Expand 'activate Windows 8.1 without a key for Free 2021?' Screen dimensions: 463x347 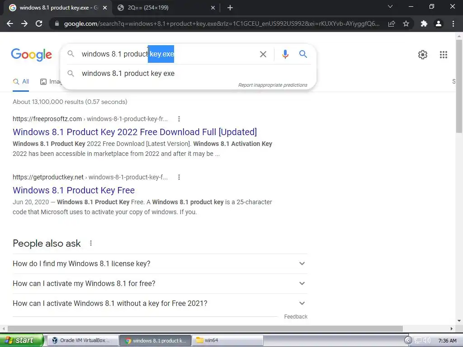click(x=160, y=303)
